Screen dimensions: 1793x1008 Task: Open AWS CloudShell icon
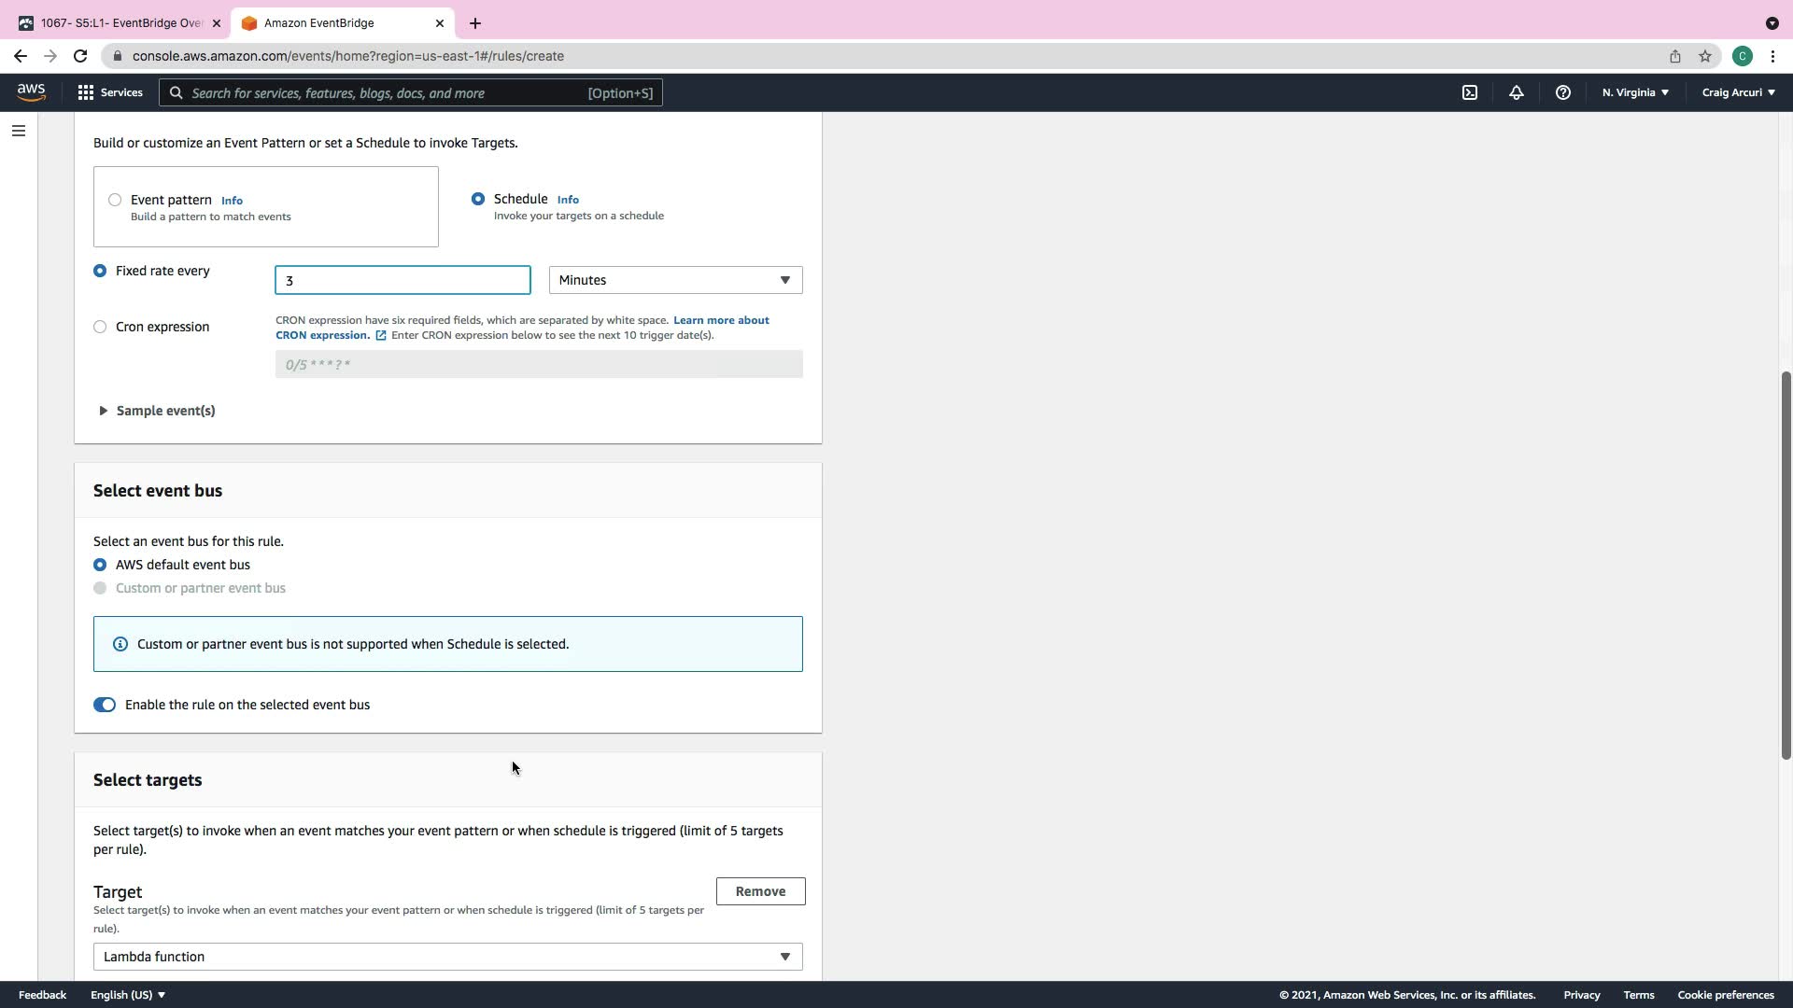pyautogui.click(x=1469, y=92)
